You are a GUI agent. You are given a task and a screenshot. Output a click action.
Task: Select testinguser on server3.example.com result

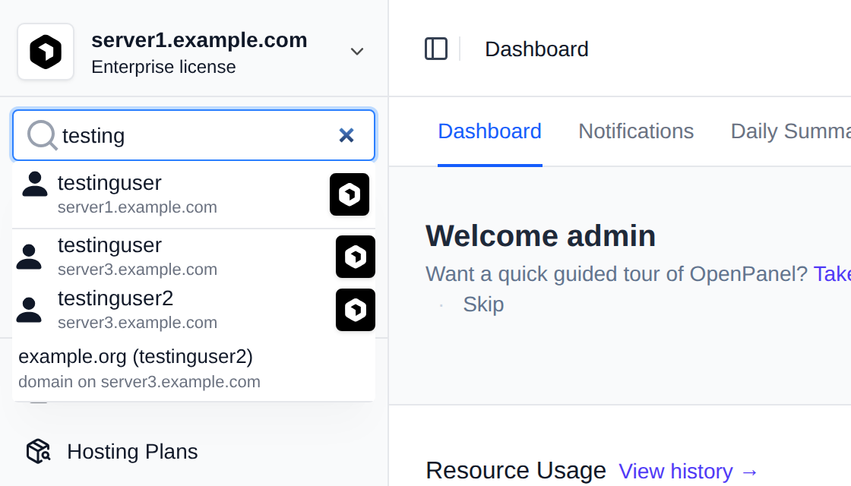tap(194, 257)
